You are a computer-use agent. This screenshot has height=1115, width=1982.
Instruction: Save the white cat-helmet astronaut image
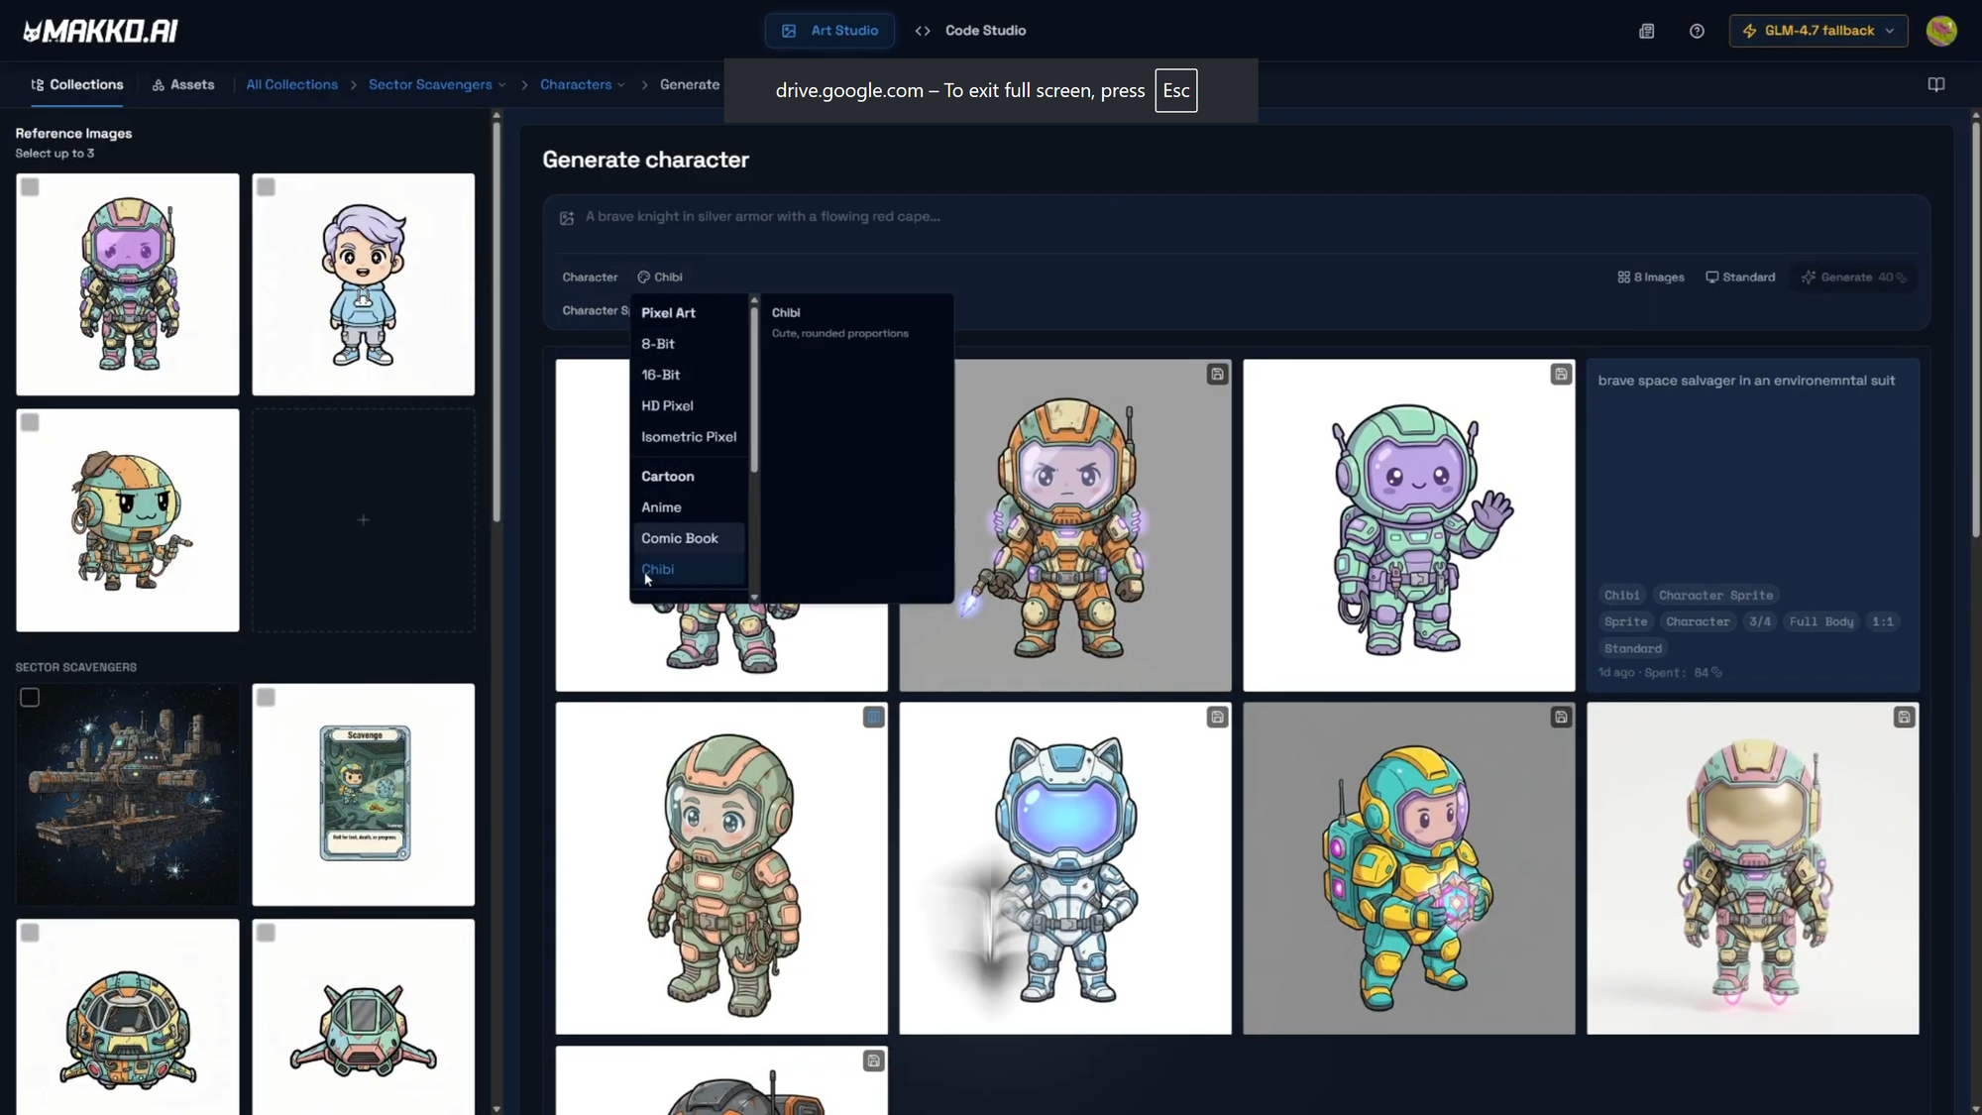pos(1217,717)
